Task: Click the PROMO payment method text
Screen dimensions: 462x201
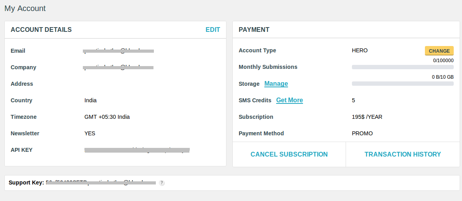Action: coord(362,133)
